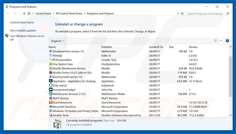Click the MyPC Backup program icon
This screenshot has height=134, width=236.
[51, 98]
